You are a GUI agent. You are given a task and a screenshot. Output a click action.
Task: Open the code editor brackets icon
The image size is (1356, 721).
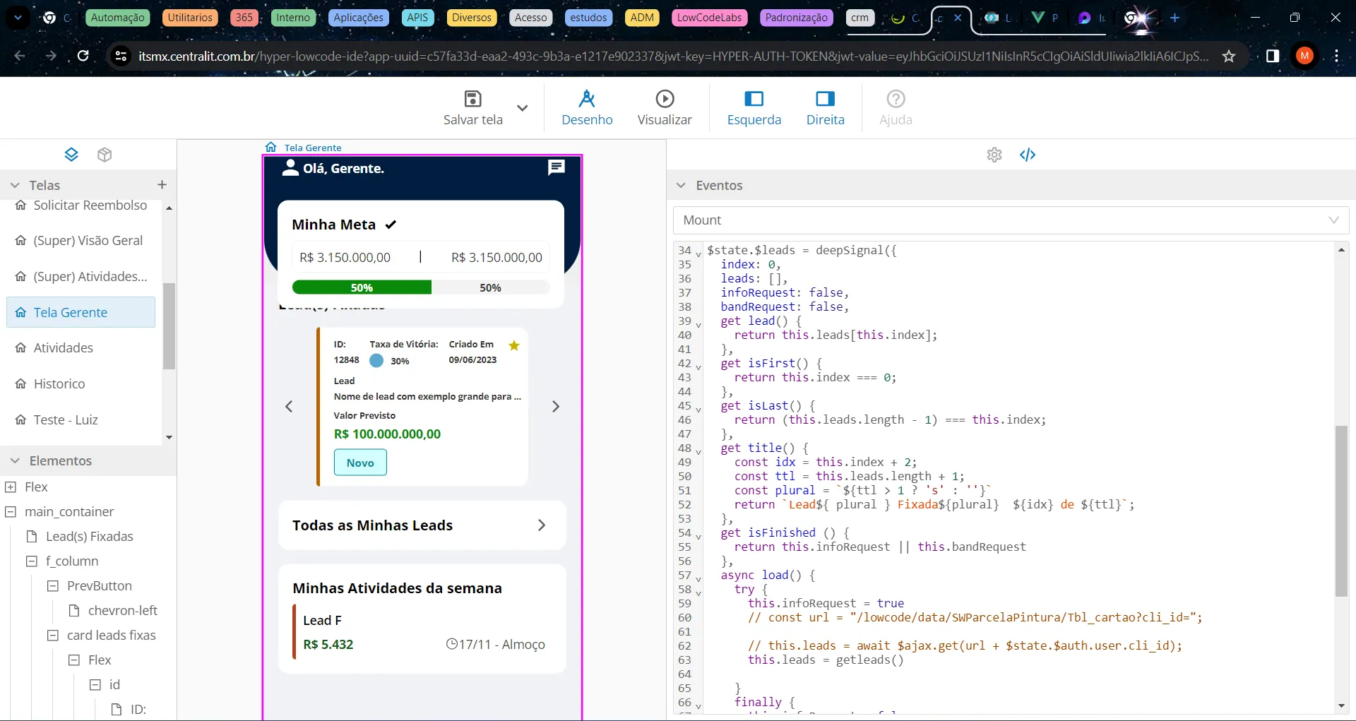(1028, 155)
